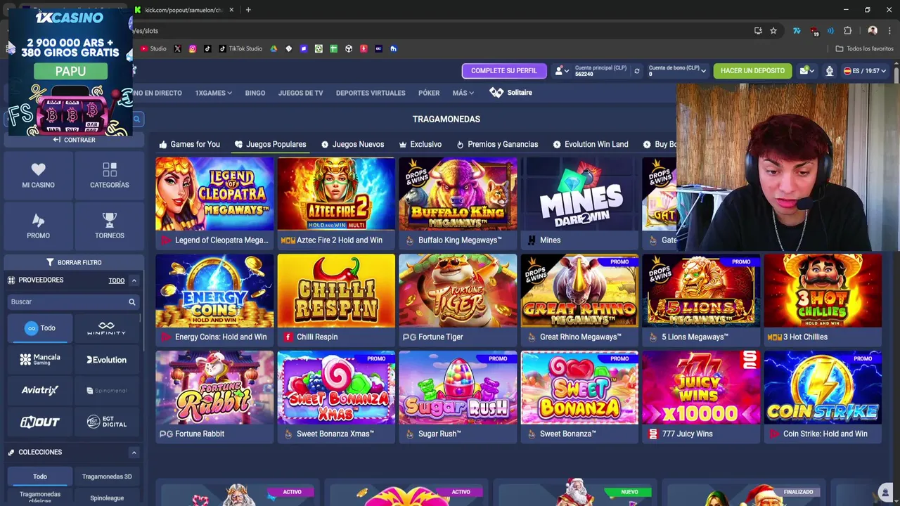Open the Coin Strike game thumbnail
The height and width of the screenshot is (506, 900).
pos(823,388)
